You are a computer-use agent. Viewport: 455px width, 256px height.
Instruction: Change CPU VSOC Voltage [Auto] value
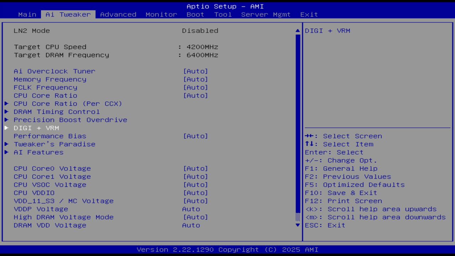coord(196,185)
